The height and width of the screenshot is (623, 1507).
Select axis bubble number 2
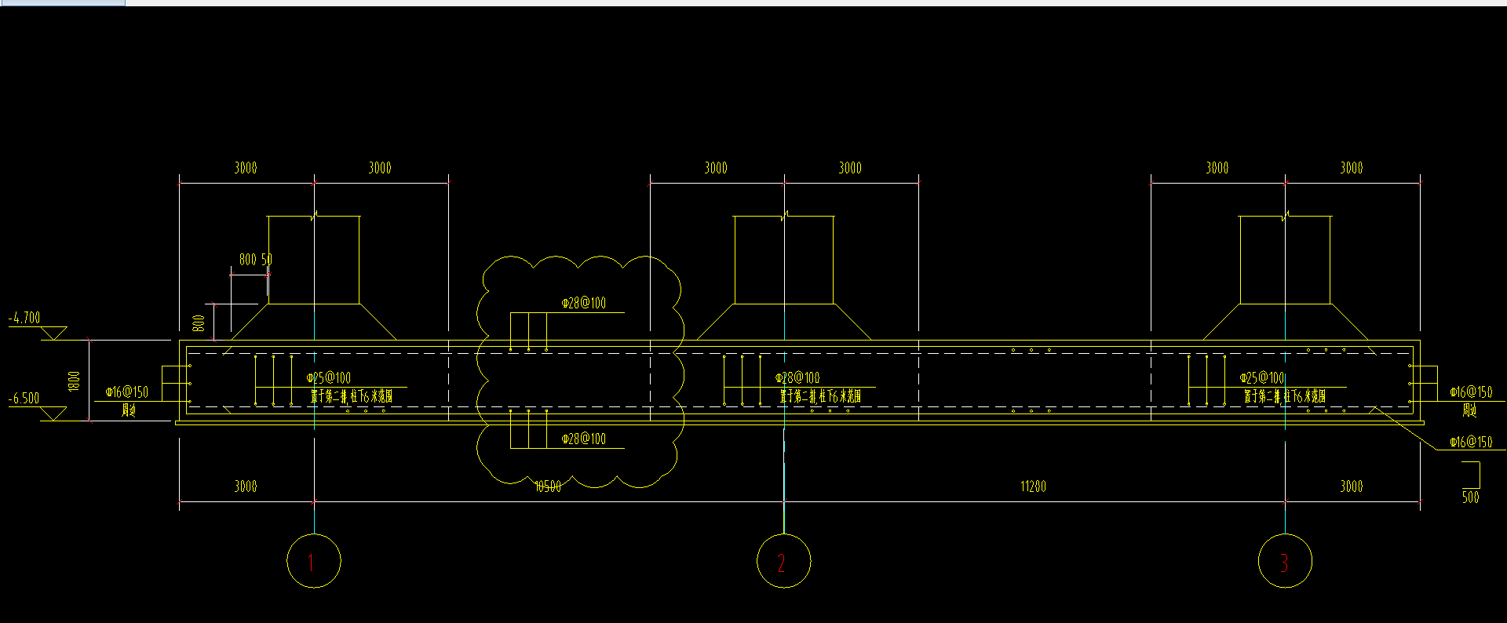pos(783,561)
